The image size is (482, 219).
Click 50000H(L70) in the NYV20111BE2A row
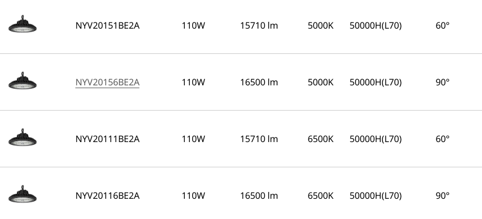[375, 139]
